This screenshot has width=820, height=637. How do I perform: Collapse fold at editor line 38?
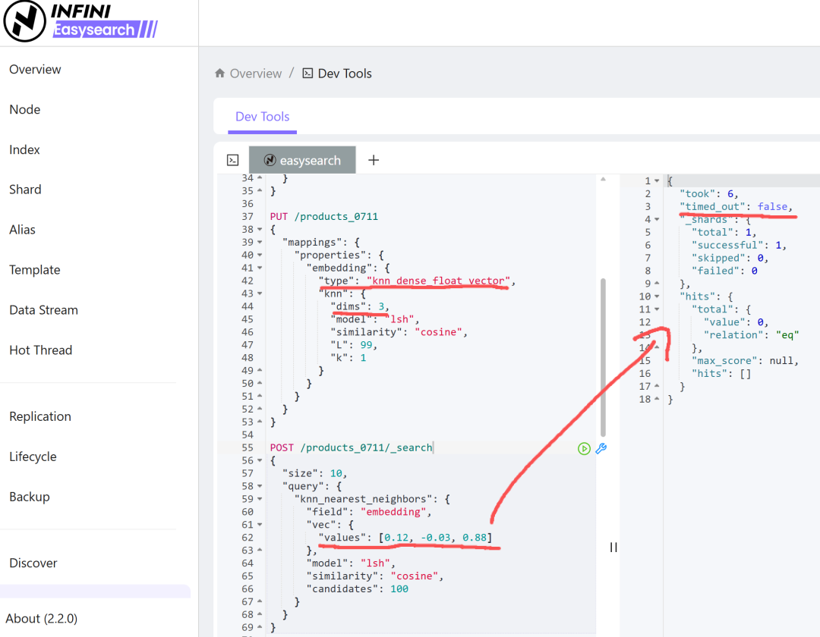click(260, 230)
